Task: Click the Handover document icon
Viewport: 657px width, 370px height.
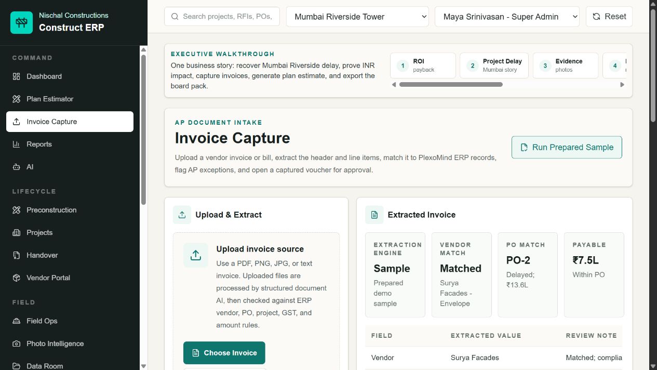Action: (16, 255)
